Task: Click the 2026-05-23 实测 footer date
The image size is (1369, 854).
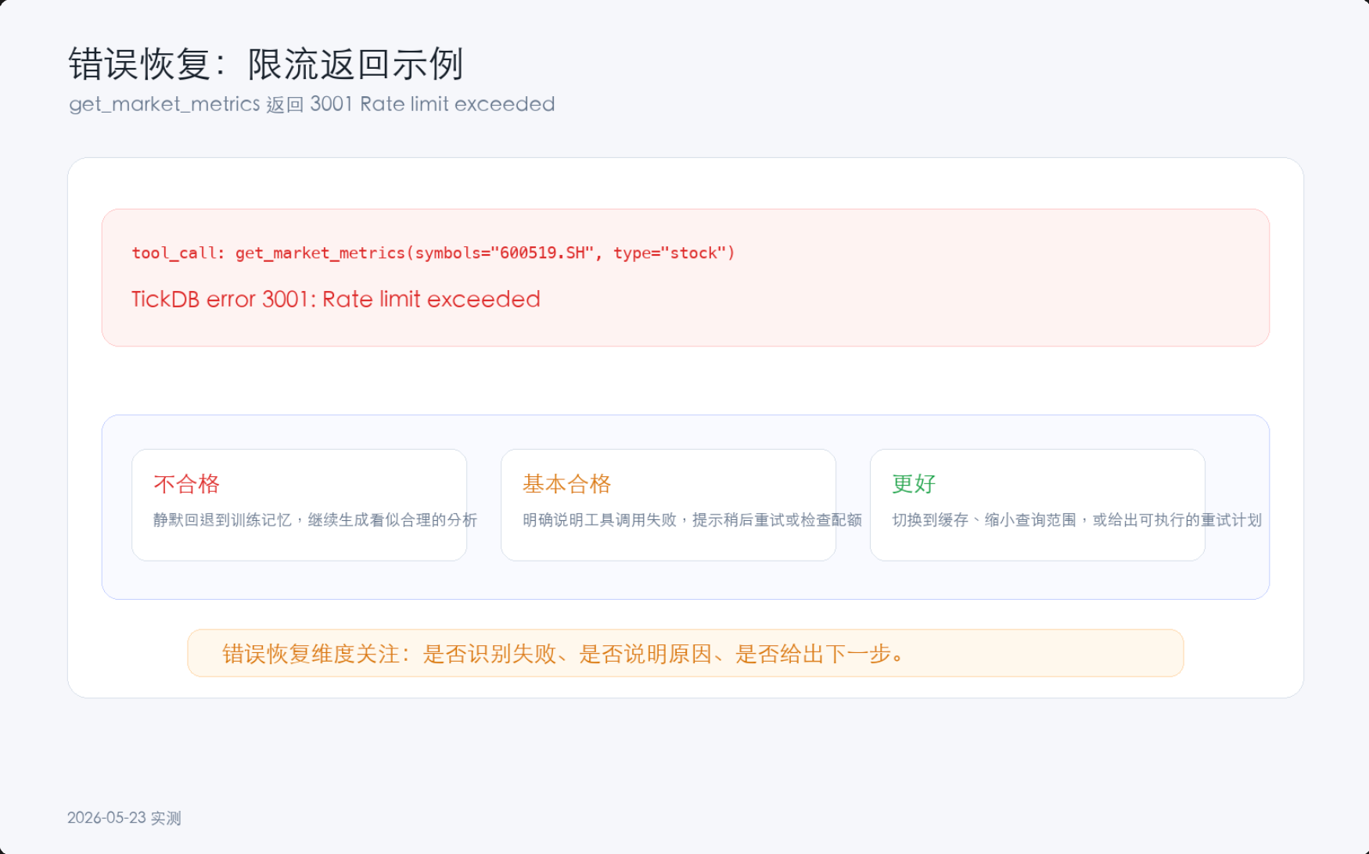Action: click(124, 818)
